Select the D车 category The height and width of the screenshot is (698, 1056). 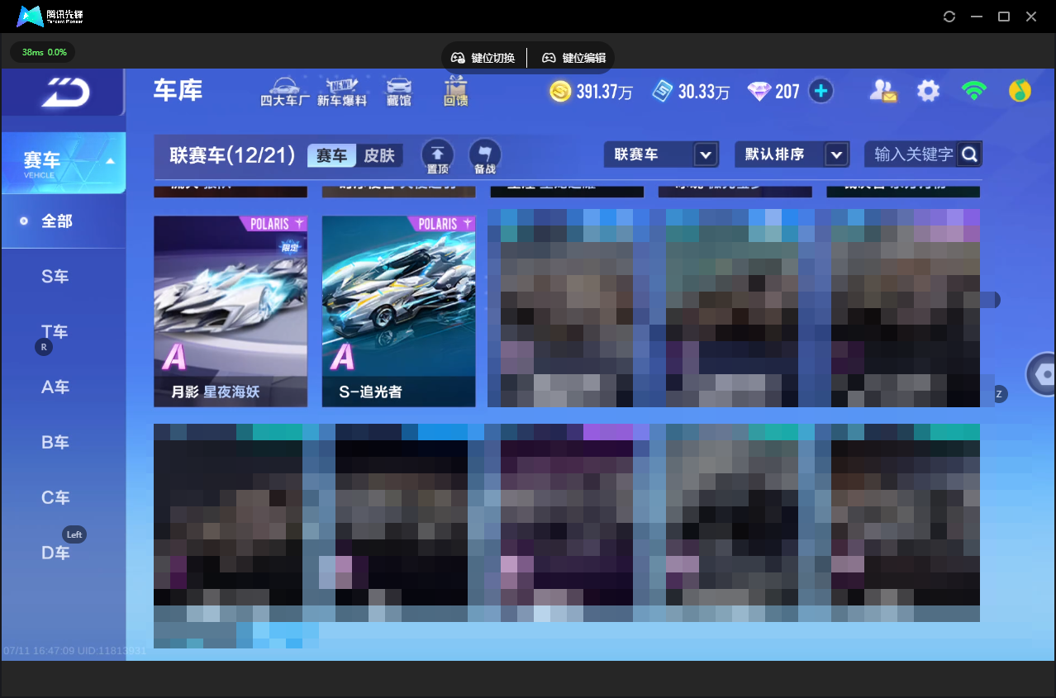pyautogui.click(x=55, y=553)
